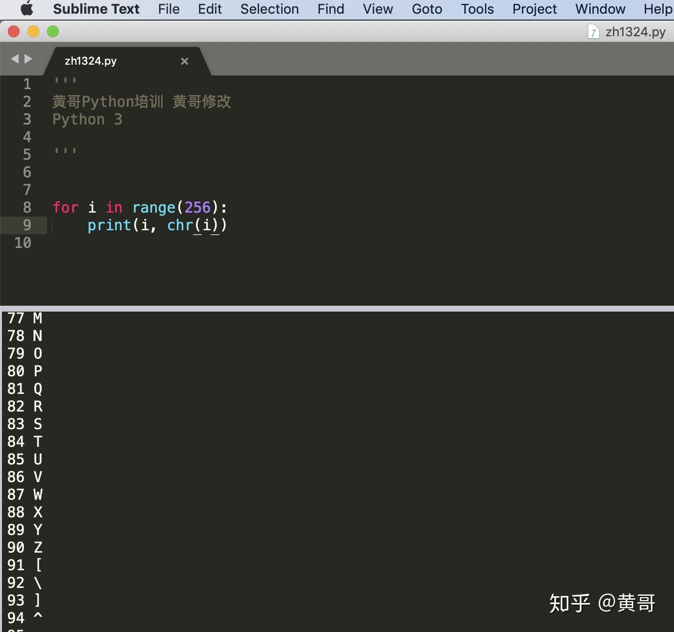Open the Tools menu
This screenshot has width=674, height=632.
477,9
